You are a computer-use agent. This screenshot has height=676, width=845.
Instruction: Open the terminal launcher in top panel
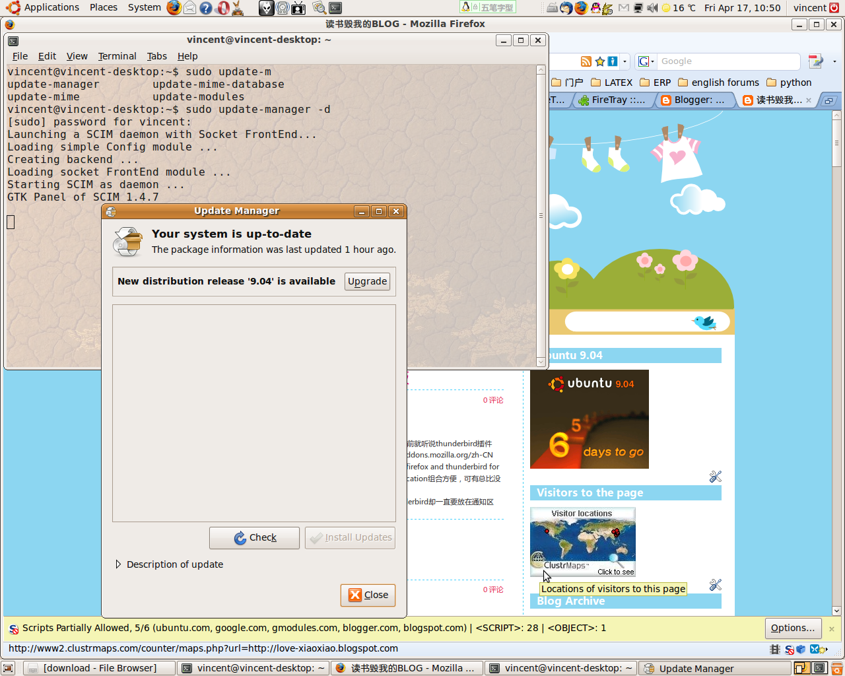(335, 8)
